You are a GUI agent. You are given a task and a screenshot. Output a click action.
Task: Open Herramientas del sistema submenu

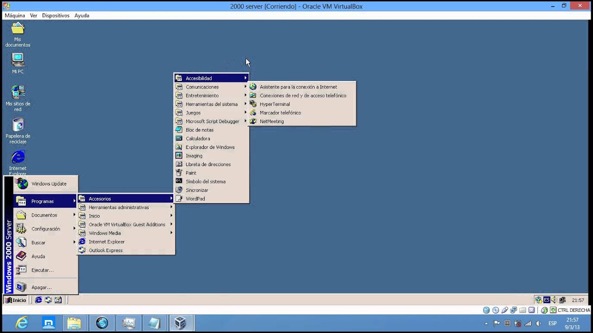pos(211,104)
